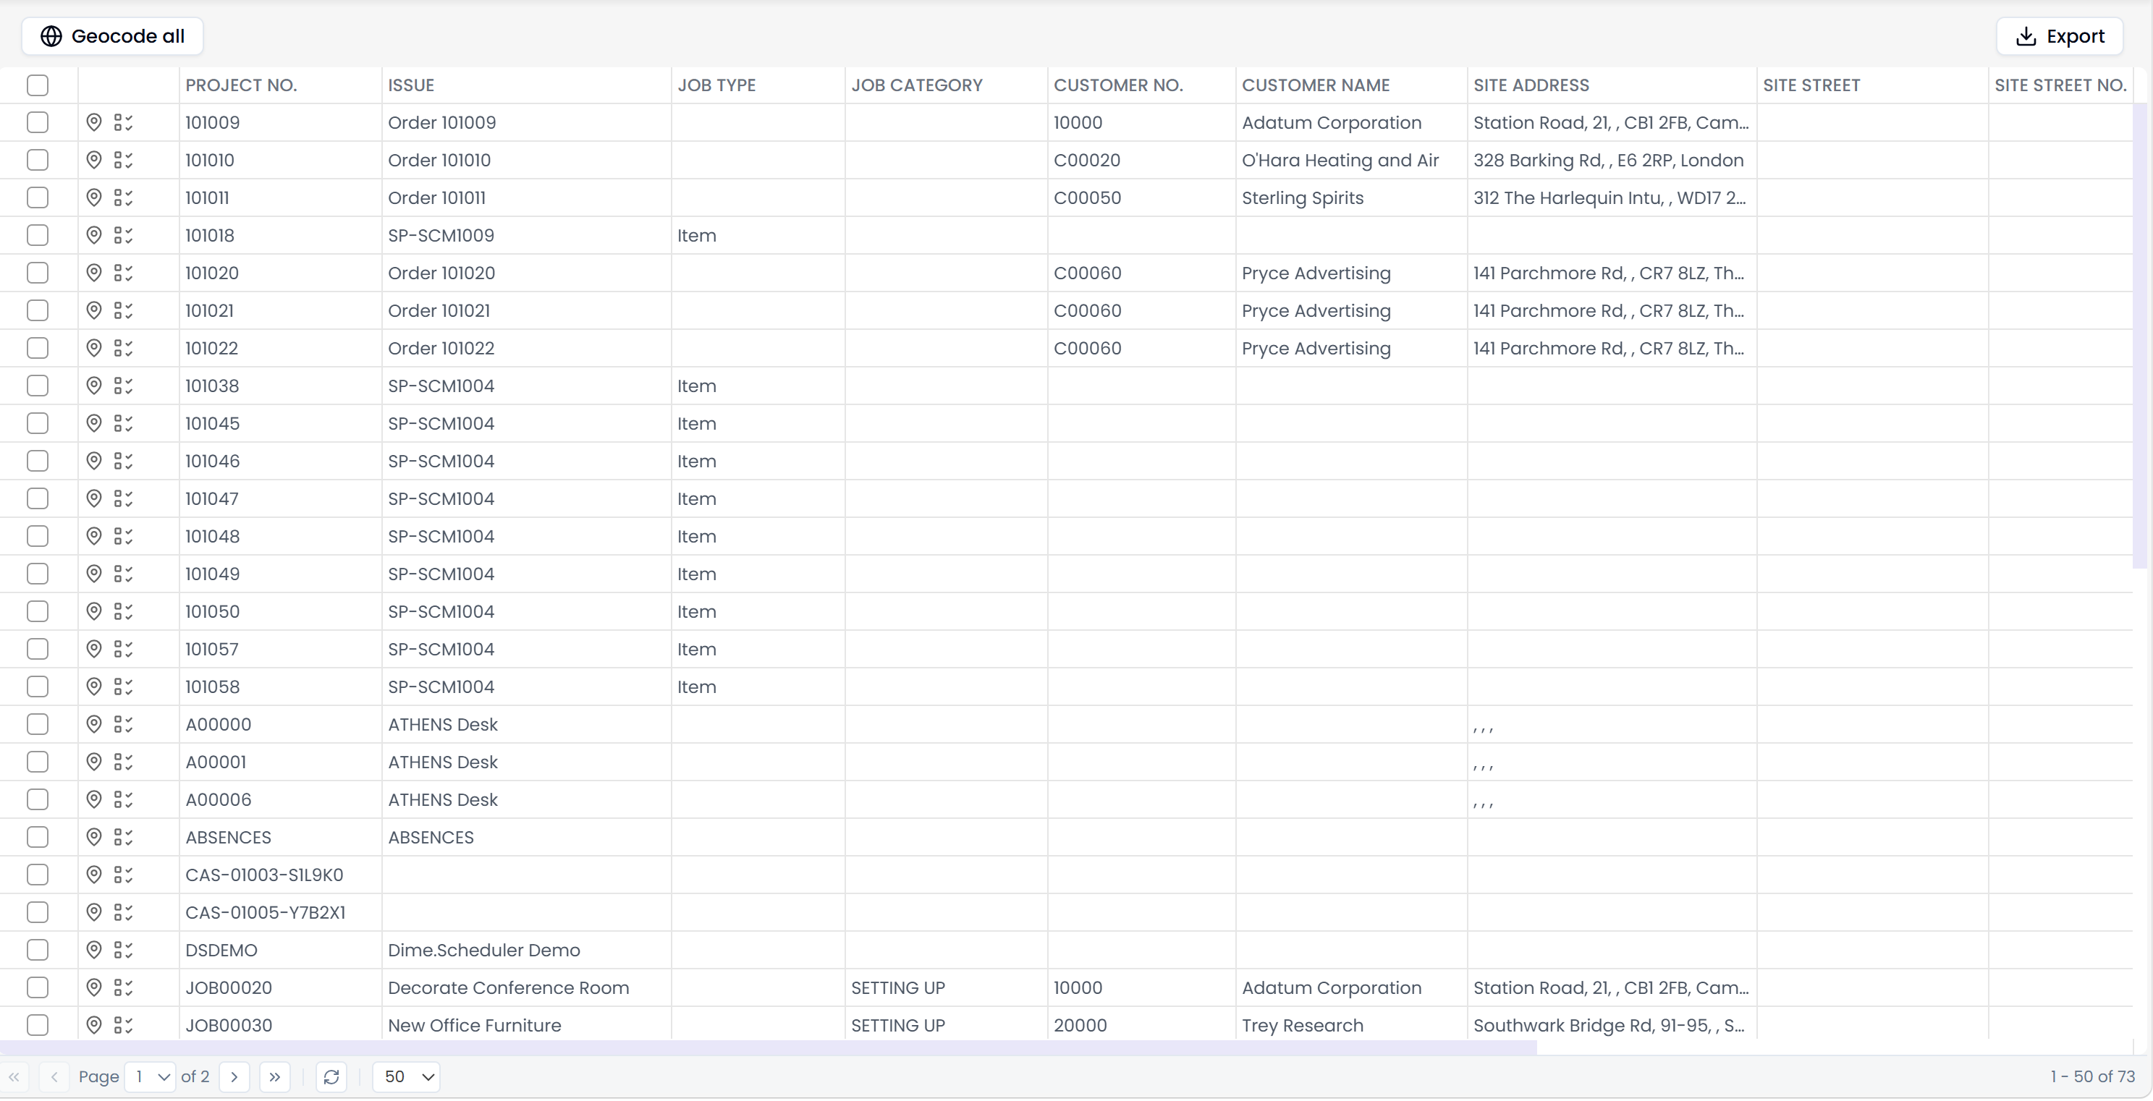Viewport: 2153px width, 1101px height.
Task: Open the checklist icon for project 101010
Action: pyautogui.click(x=124, y=161)
